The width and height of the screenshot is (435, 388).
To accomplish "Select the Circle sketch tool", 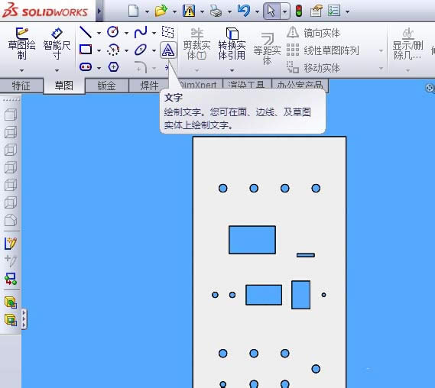I will (x=113, y=32).
